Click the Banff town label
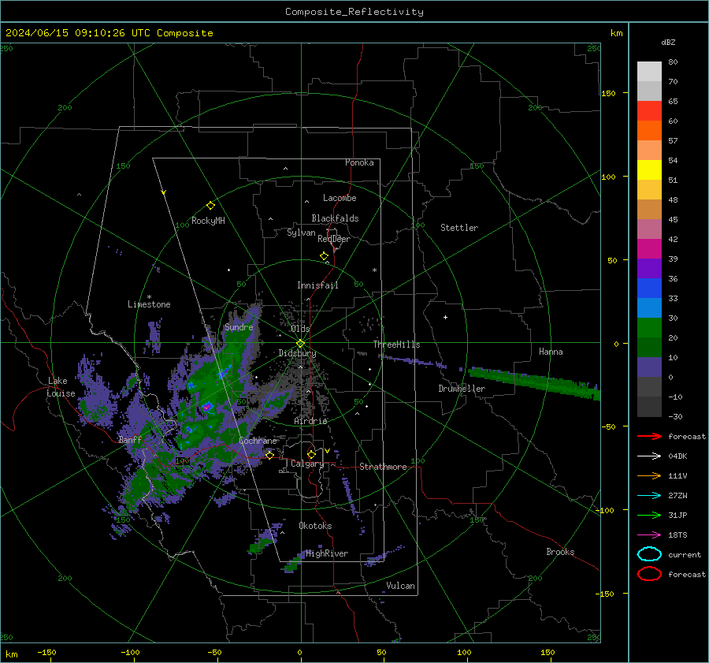 pos(130,439)
